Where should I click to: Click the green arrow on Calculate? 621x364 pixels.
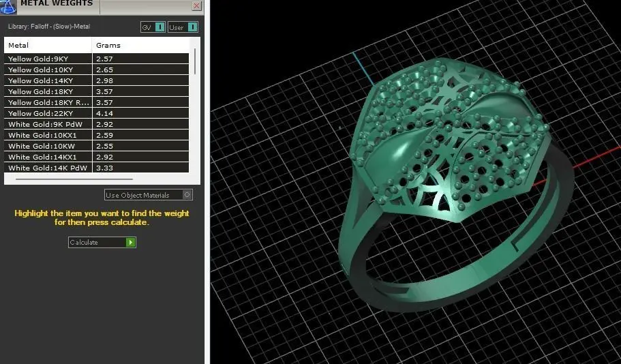pyautogui.click(x=130, y=243)
